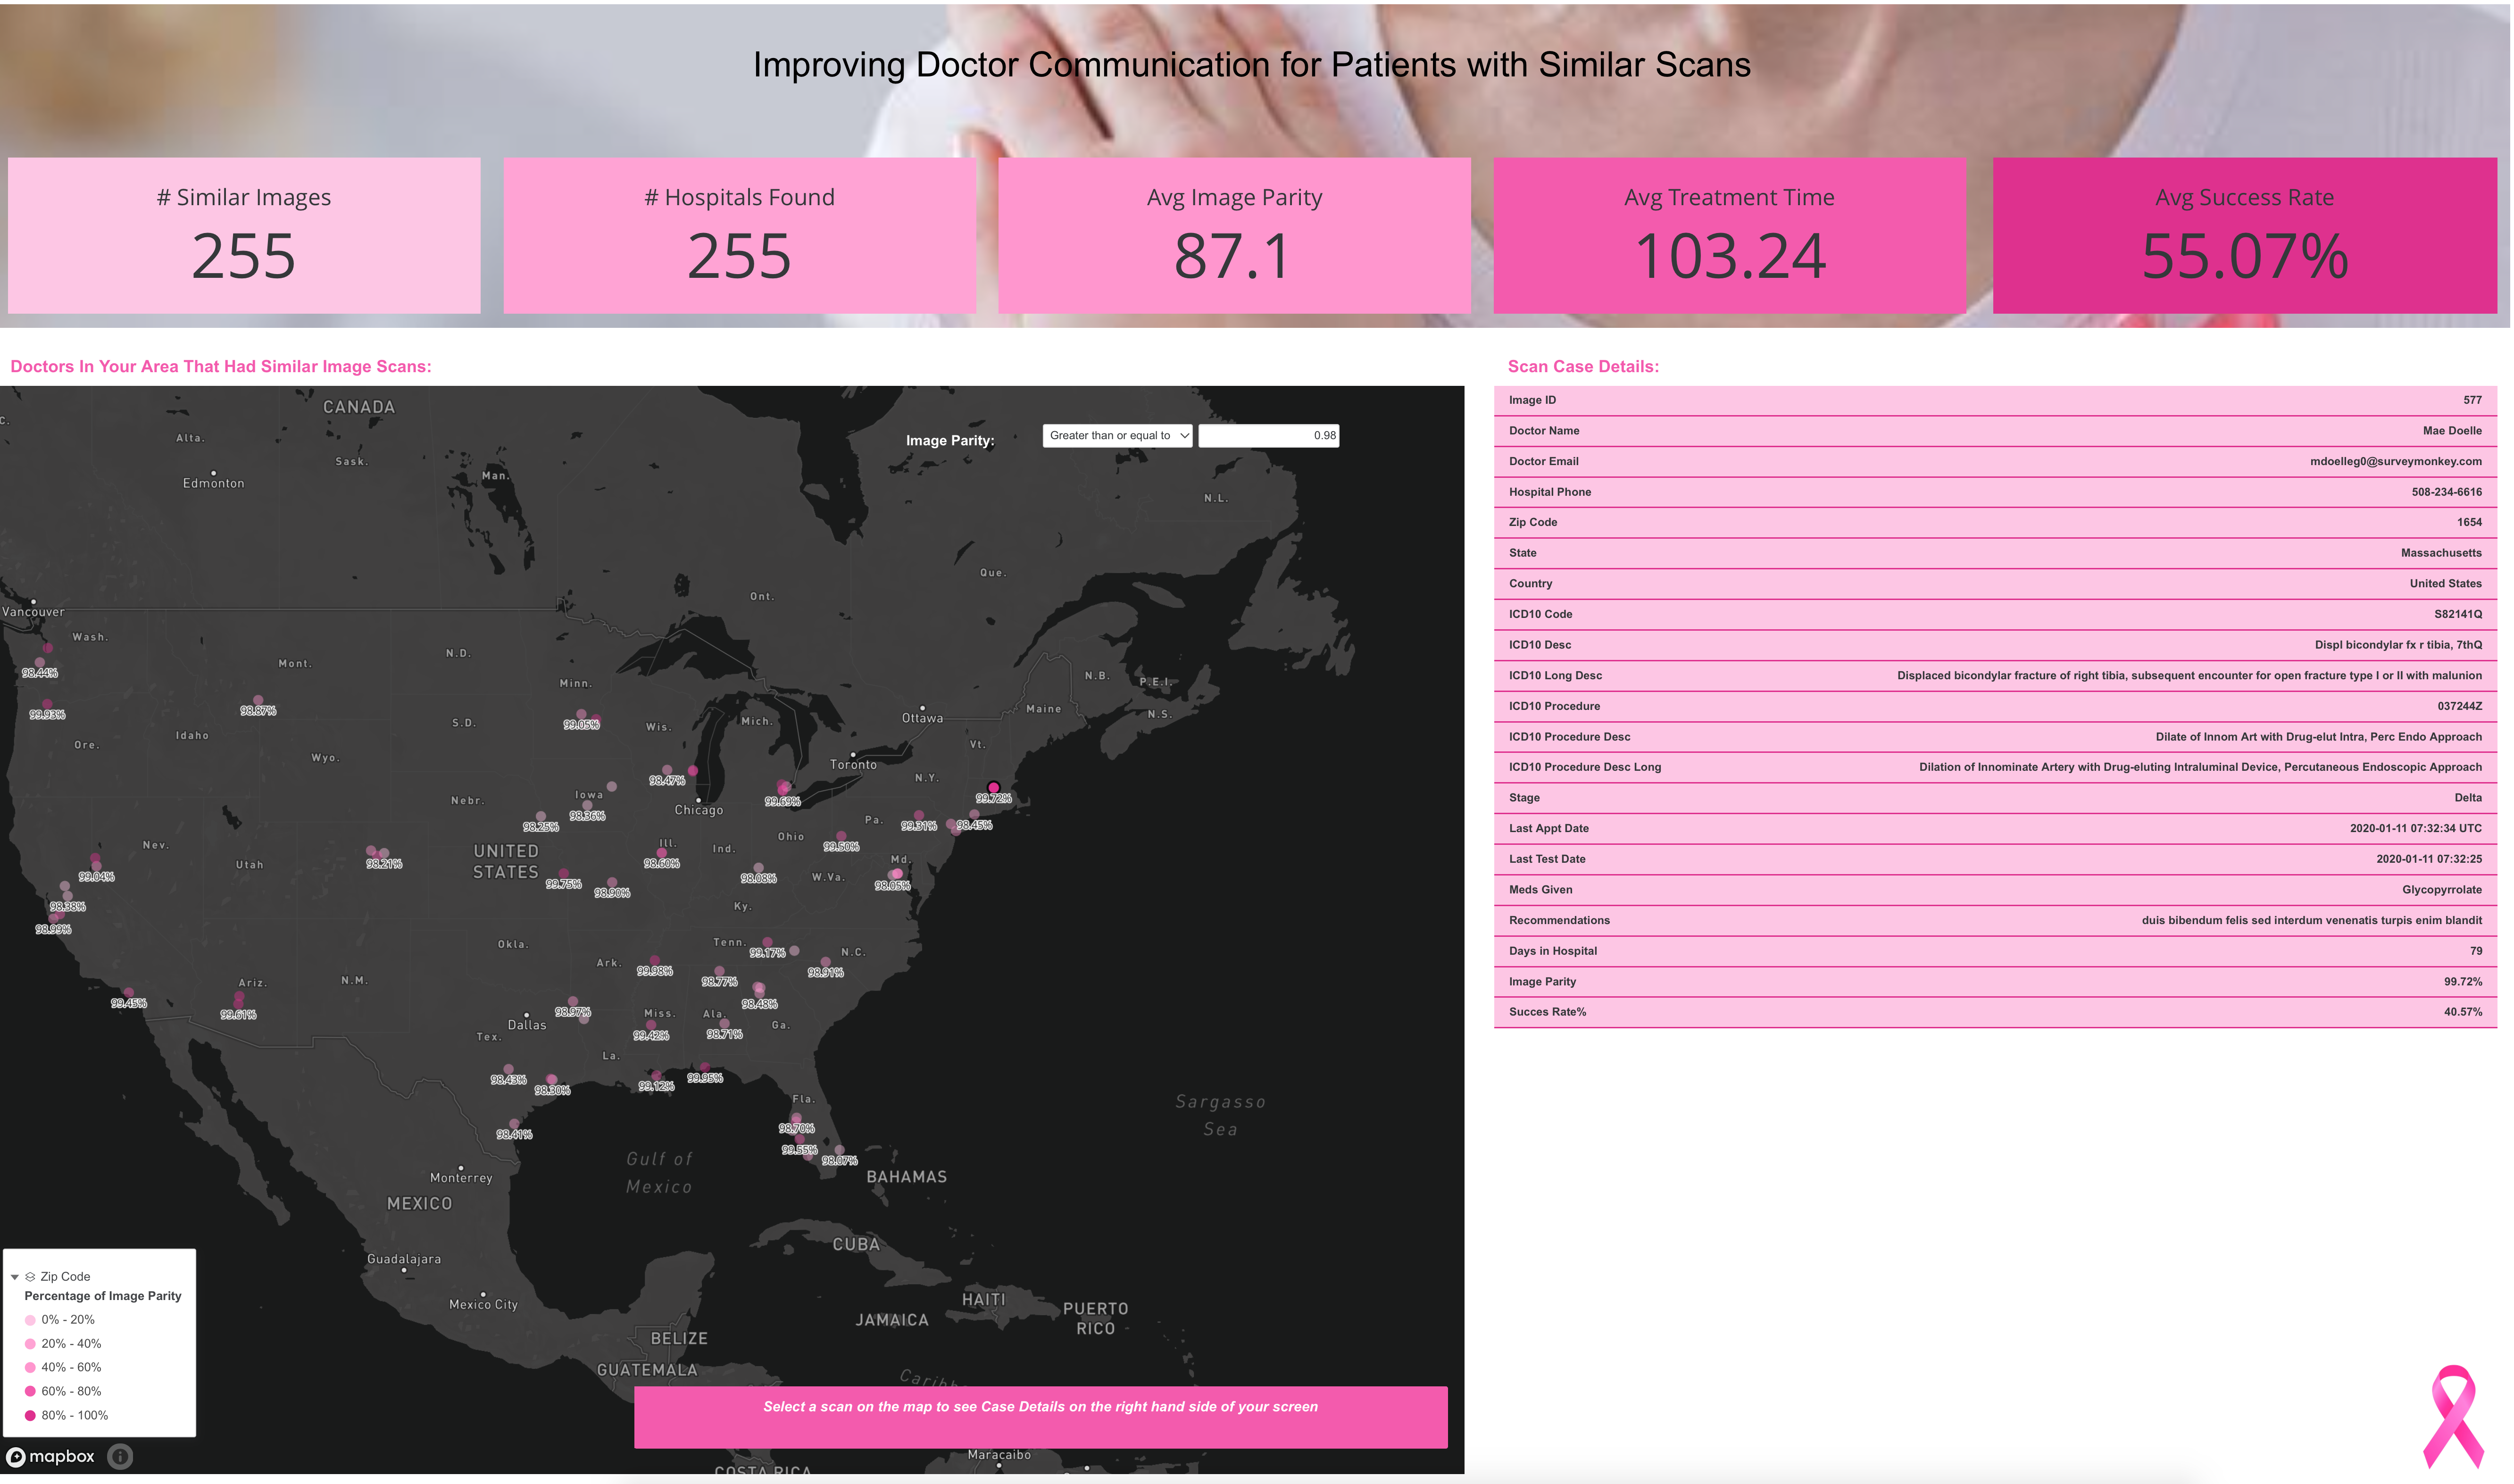Screen dimensions: 2514x1484
Task: Click the Image Parity value input field
Action: coord(1267,436)
